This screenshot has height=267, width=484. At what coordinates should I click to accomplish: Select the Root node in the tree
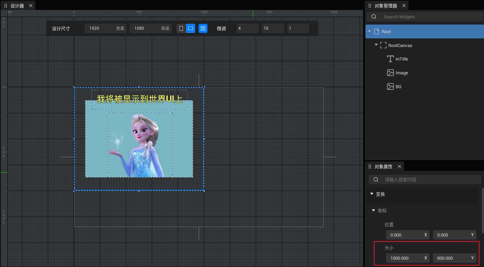pos(424,31)
